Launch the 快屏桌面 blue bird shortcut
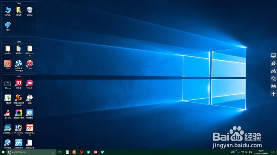This screenshot has height=155, width=277. point(8,144)
